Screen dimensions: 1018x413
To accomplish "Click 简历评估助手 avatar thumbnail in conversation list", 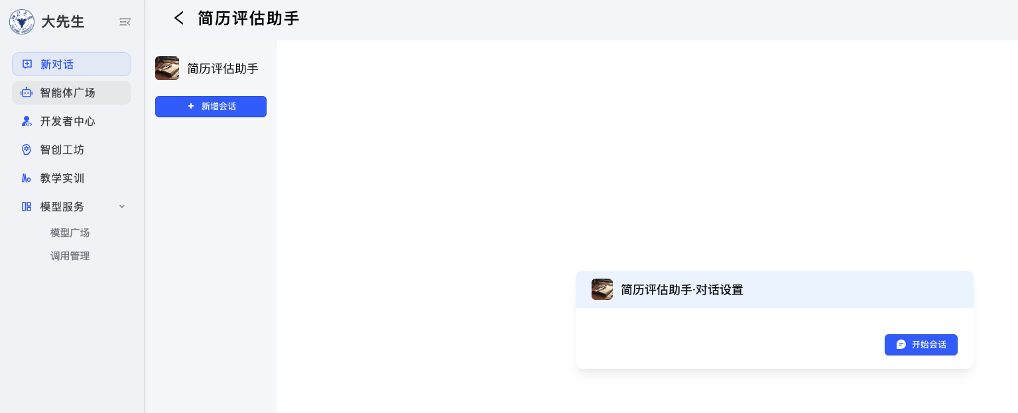I will tap(167, 68).
